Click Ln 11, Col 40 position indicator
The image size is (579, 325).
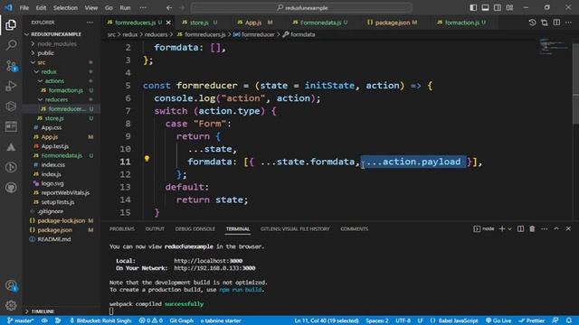click(x=327, y=320)
